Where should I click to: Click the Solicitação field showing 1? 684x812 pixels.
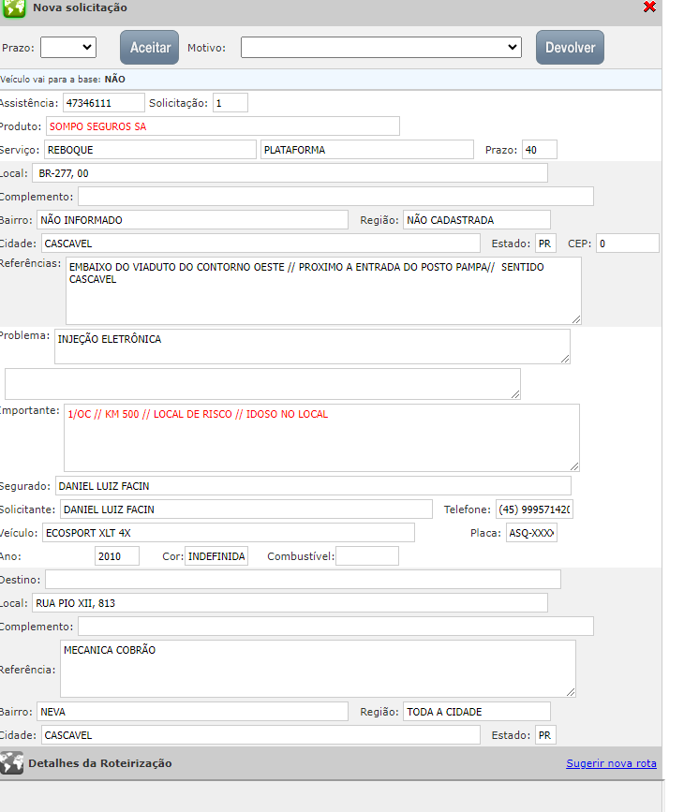point(230,102)
